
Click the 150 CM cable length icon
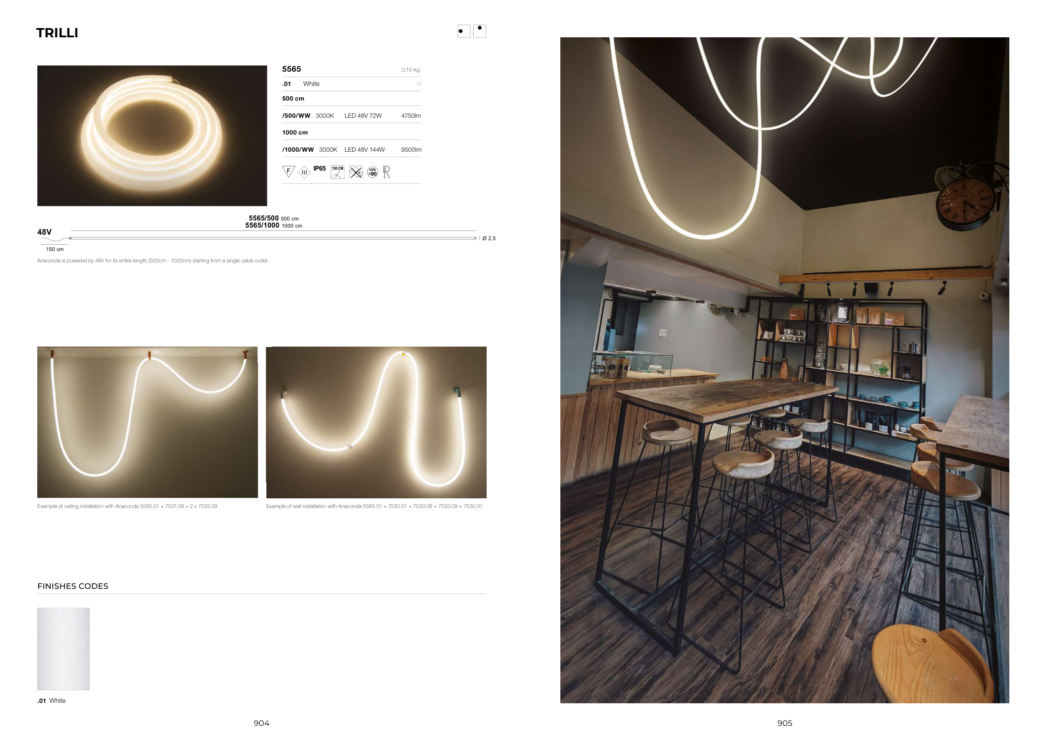coord(338,172)
